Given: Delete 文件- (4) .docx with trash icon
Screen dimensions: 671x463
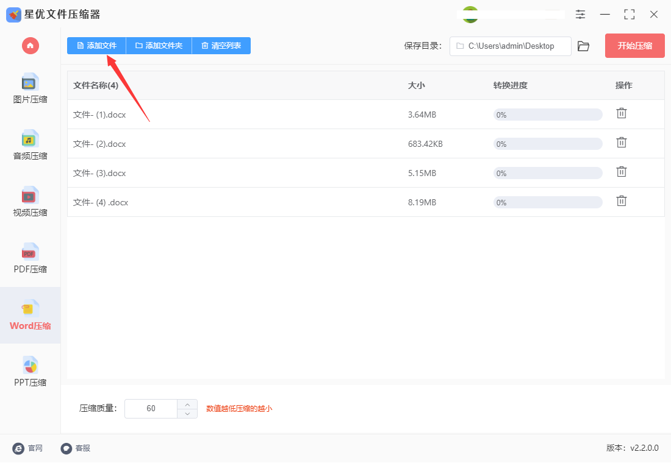Looking at the screenshot, I should 622,200.
